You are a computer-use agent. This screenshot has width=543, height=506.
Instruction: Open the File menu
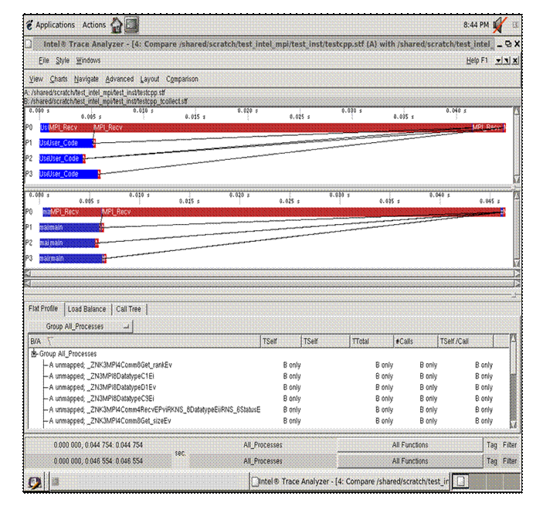click(43, 60)
